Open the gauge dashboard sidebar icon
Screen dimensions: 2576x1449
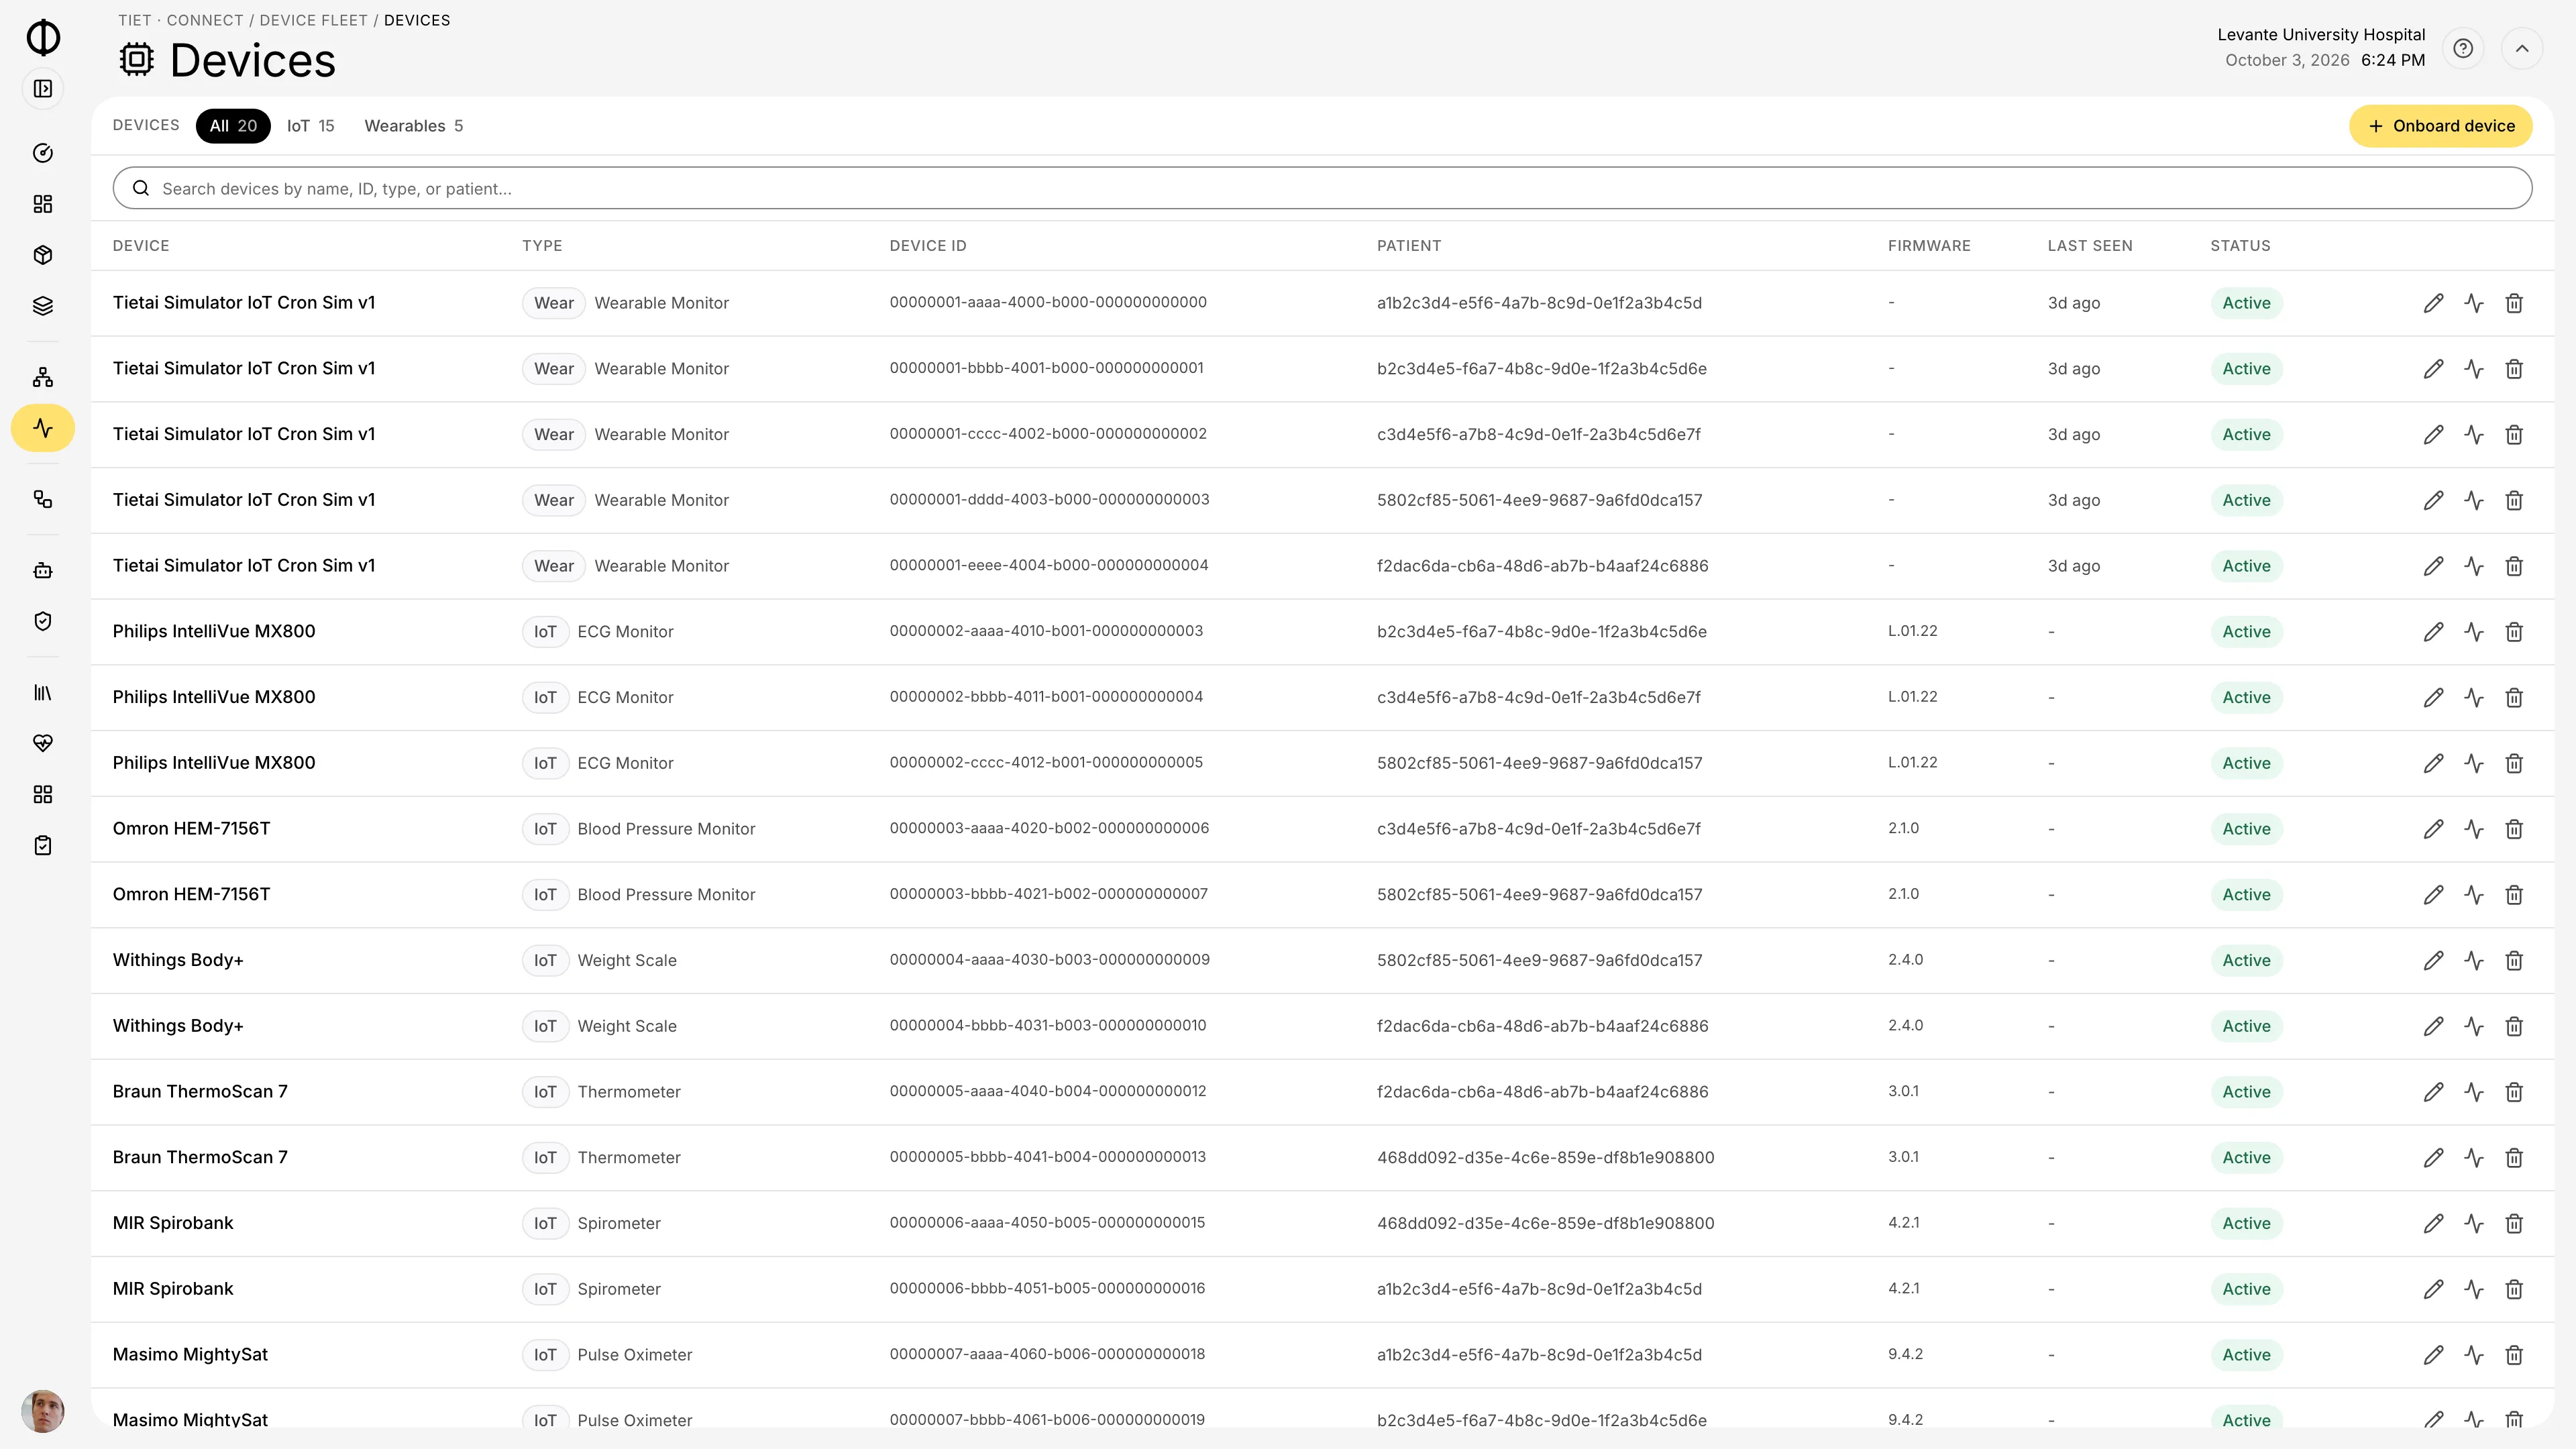point(43,153)
